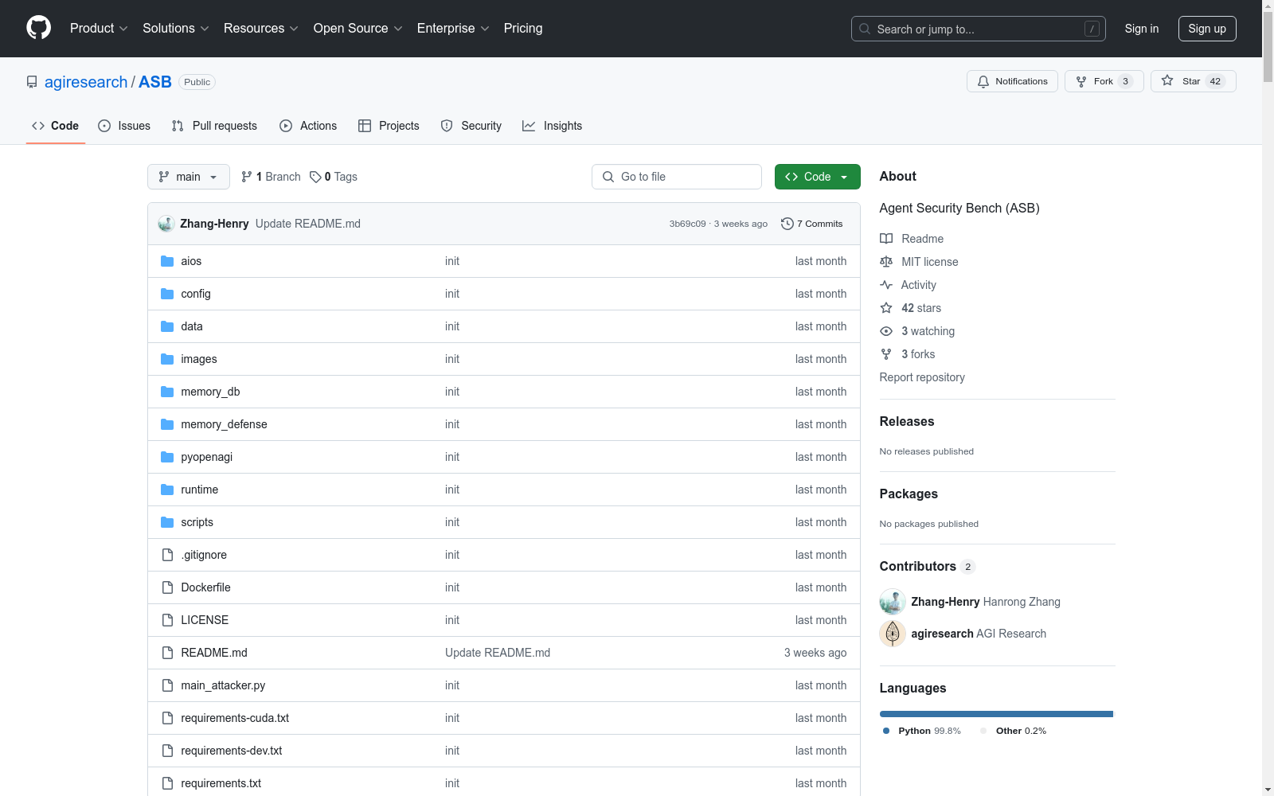The width and height of the screenshot is (1274, 796).
Task: Switch to the Pull requests tab
Action: [x=214, y=126]
